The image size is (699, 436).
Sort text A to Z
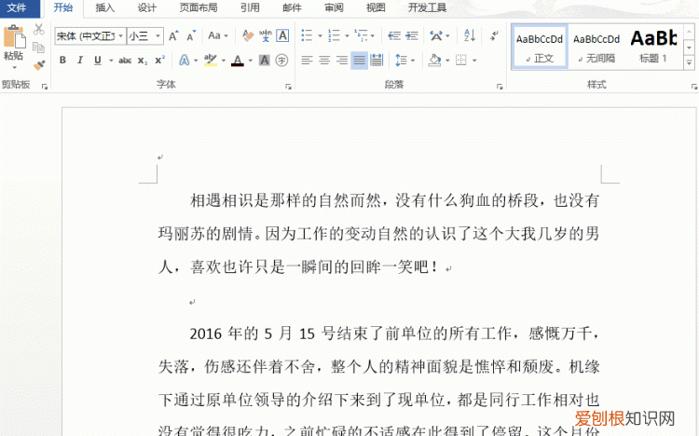[x=470, y=35]
